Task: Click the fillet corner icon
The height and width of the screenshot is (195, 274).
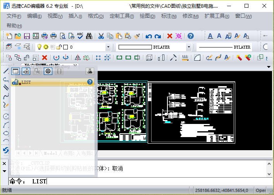Action: click(x=197, y=58)
